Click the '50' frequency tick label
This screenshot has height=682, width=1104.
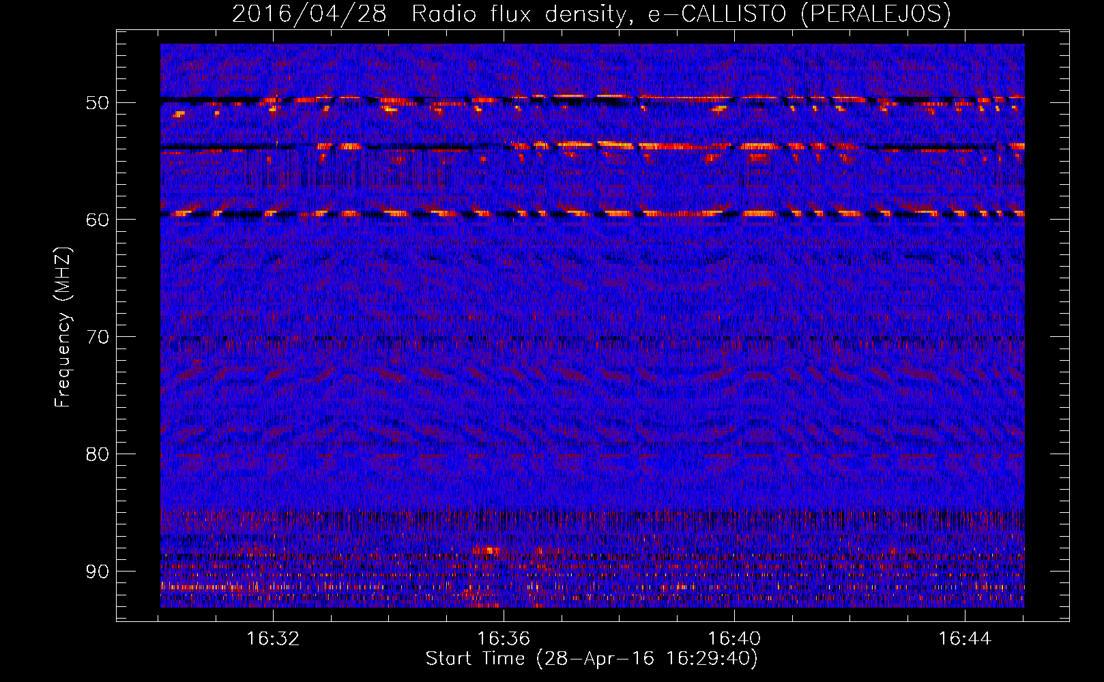98,103
